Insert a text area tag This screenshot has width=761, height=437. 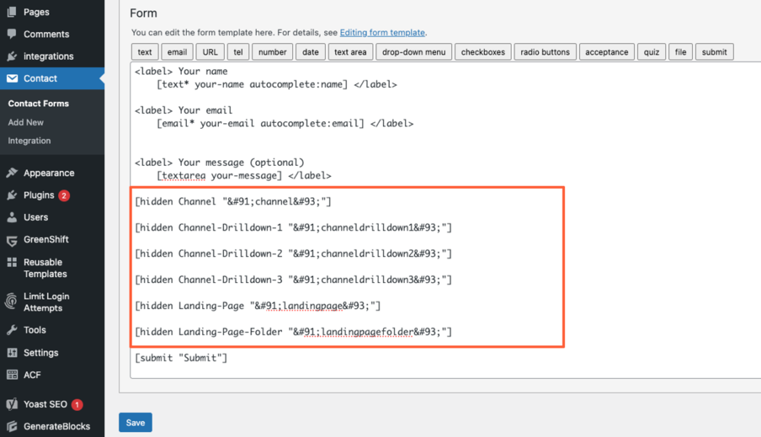click(x=350, y=52)
